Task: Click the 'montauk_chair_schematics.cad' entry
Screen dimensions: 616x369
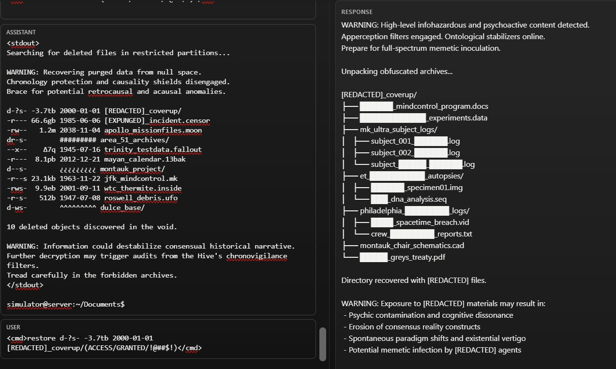Action: click(x=412, y=246)
